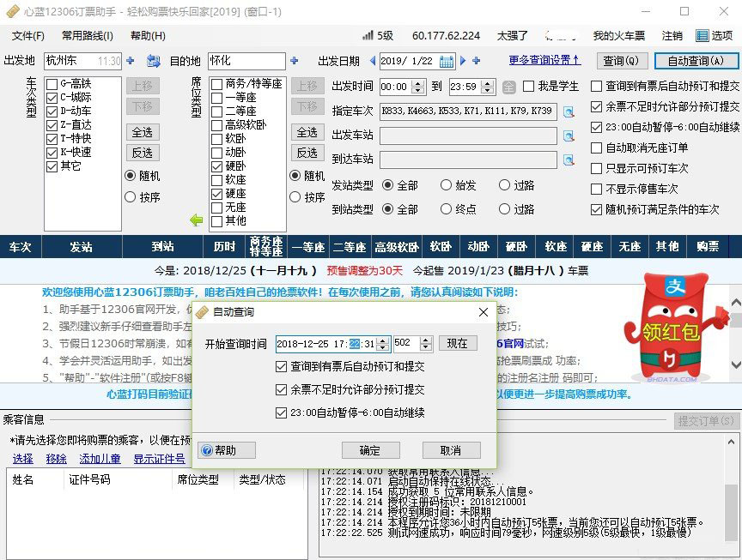
Task: Click 添加儿童 link
Action: 100,459
